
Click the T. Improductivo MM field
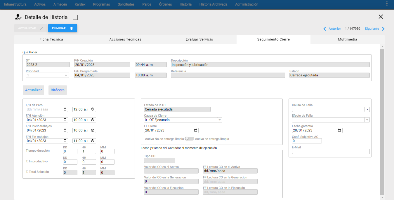(107, 162)
